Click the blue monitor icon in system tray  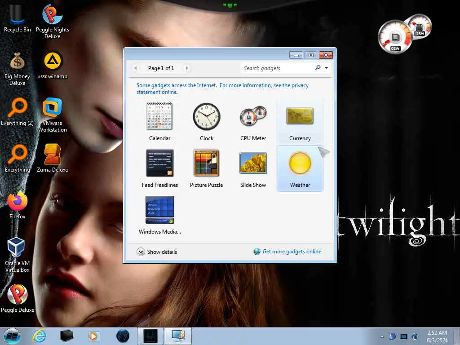[x=404, y=336]
